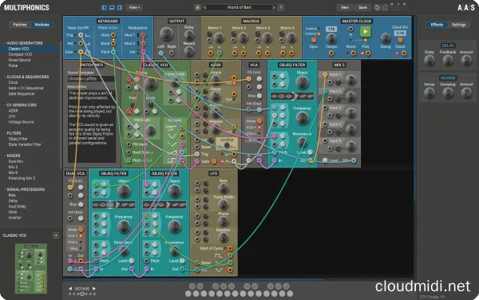Click the Output Right input jack

click(x=172, y=53)
